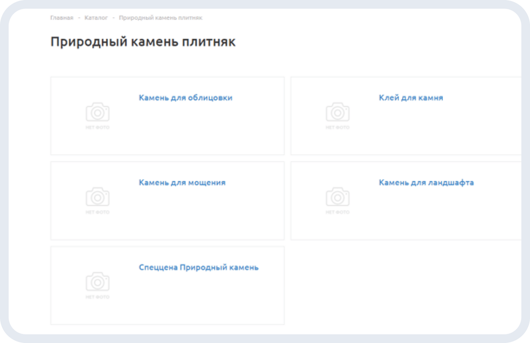The height and width of the screenshot is (343, 530).
Task: Go to Каталог in breadcrumbs
Action: tap(96, 18)
